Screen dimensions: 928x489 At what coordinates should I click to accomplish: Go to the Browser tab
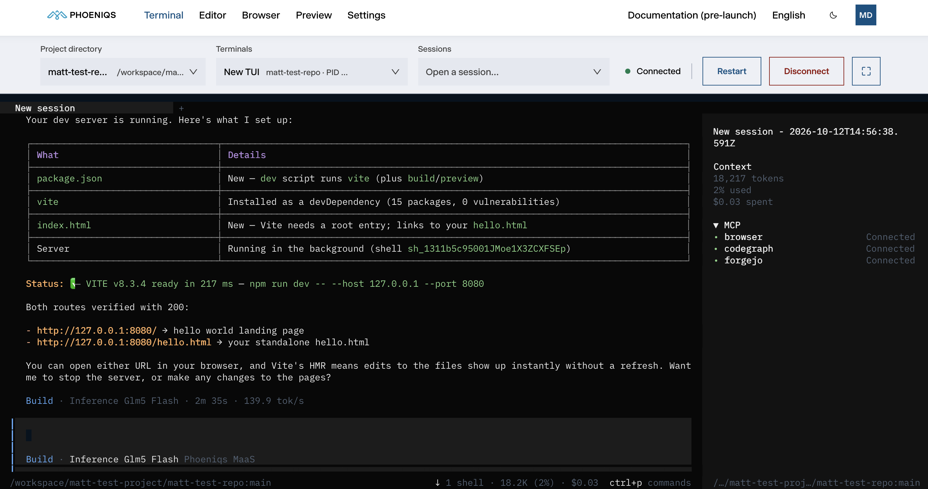coord(261,15)
